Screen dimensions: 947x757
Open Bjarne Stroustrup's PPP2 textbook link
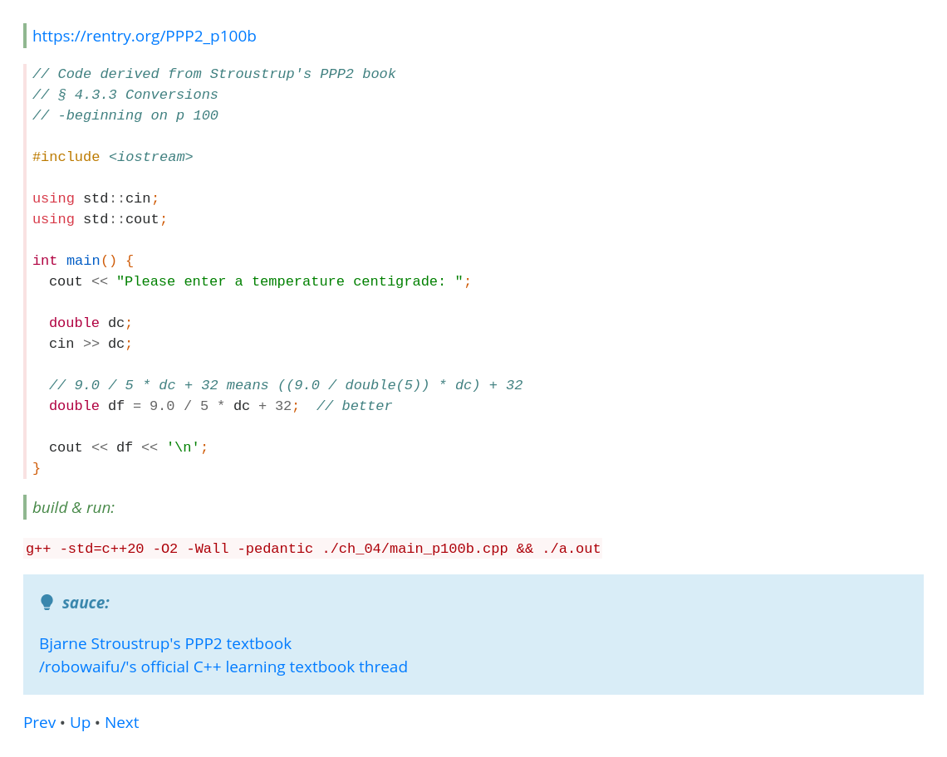click(165, 643)
